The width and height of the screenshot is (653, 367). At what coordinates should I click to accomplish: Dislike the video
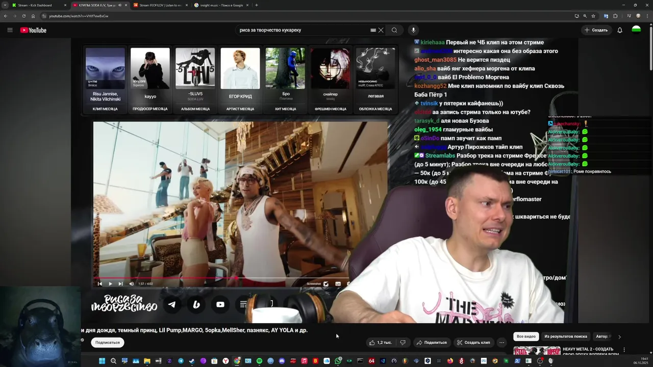click(x=403, y=343)
